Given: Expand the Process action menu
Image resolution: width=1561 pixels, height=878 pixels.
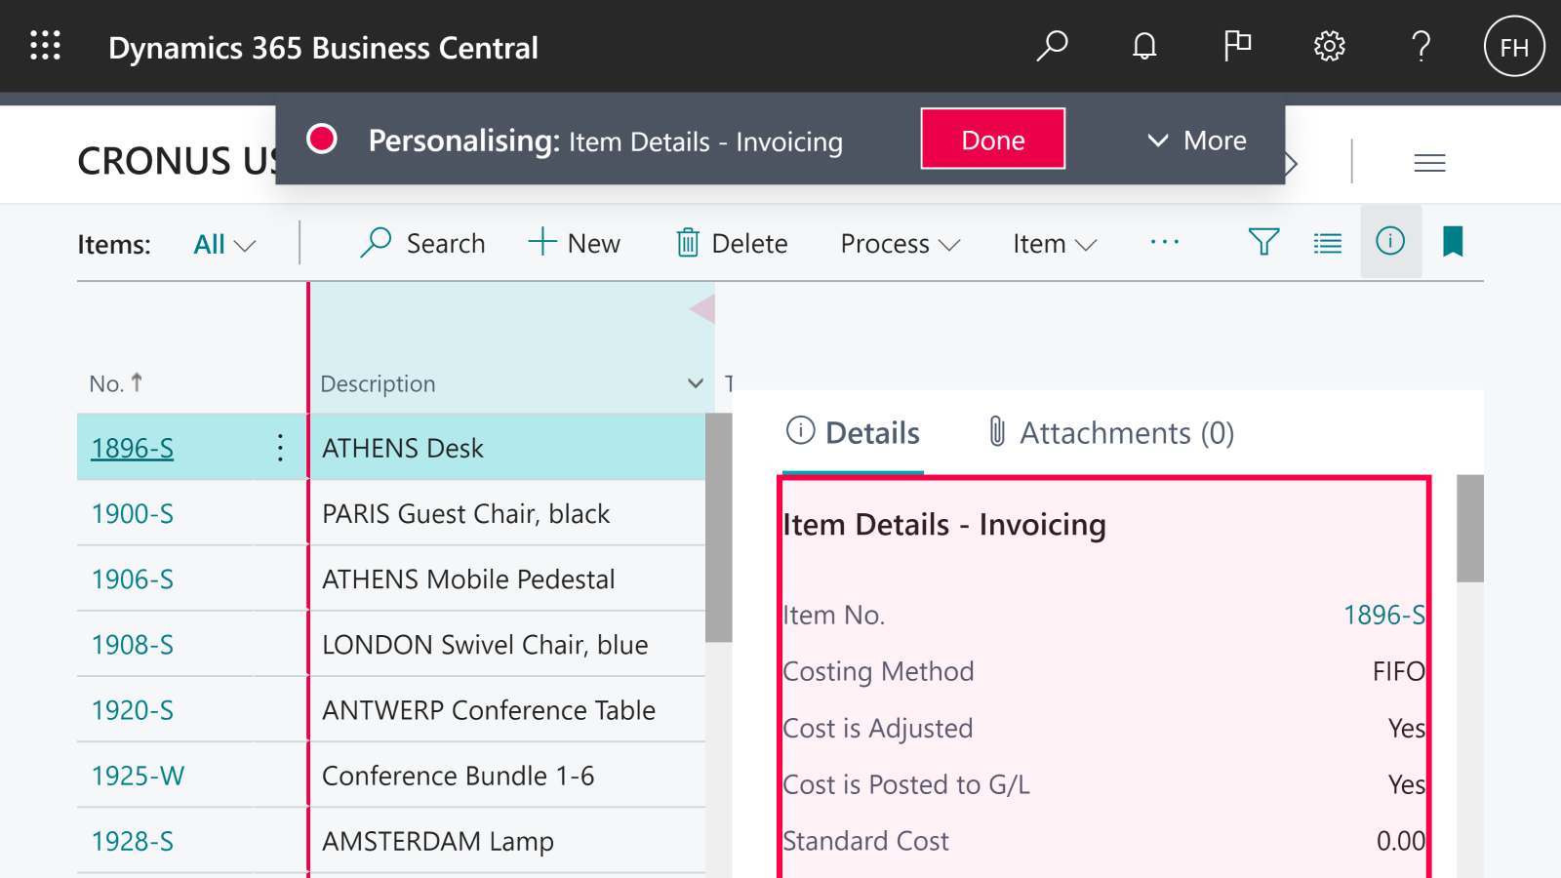Looking at the screenshot, I should [900, 244].
